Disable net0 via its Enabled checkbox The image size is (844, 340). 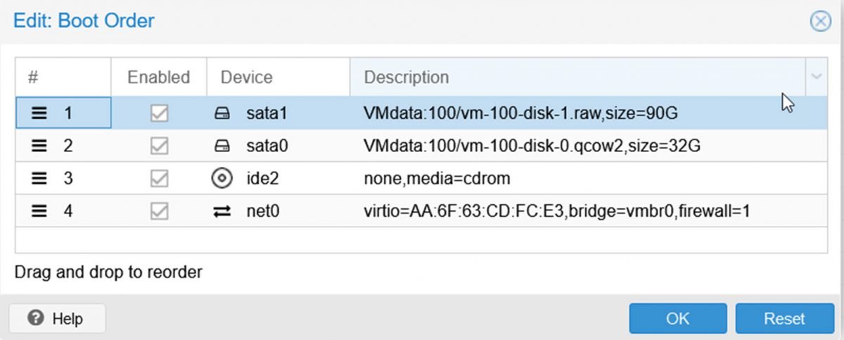coord(159,210)
